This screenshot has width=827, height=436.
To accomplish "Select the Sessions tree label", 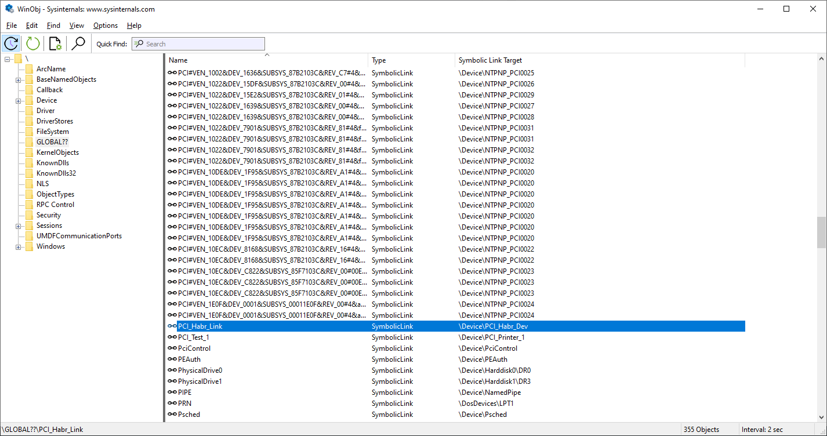I will tap(49, 226).
